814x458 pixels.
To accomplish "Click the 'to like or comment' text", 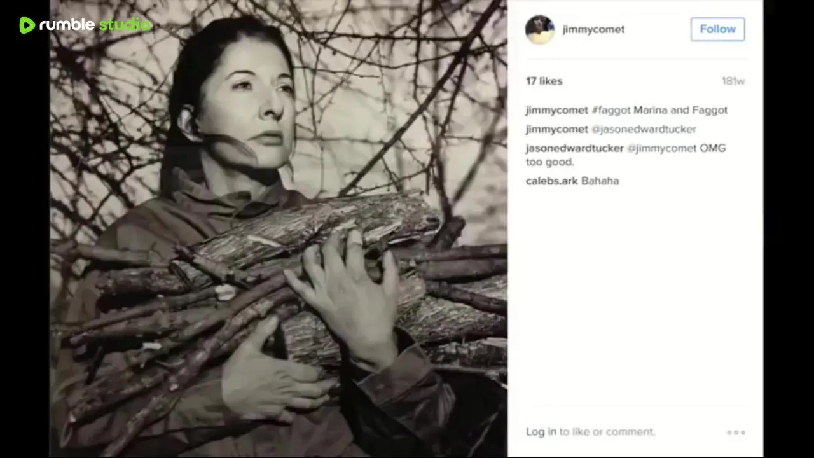I will [607, 432].
